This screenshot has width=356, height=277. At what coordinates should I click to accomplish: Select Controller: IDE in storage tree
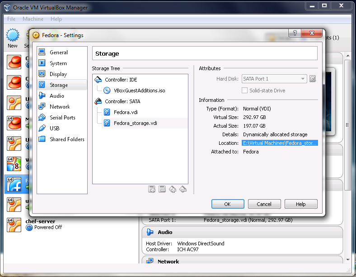[x=121, y=80]
